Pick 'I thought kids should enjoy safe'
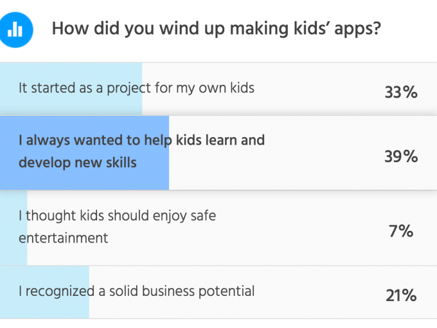 coord(117,216)
